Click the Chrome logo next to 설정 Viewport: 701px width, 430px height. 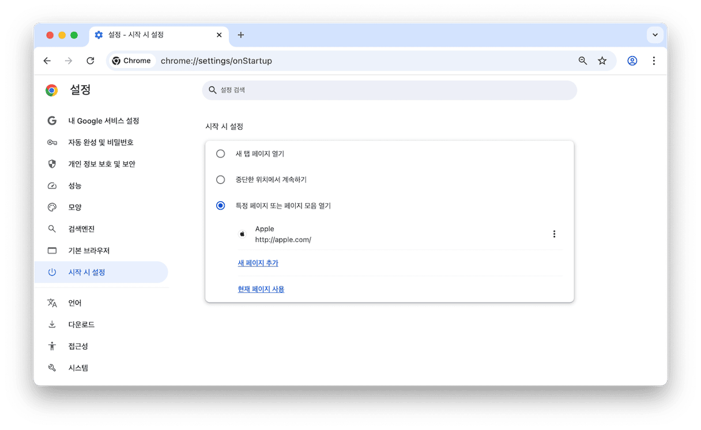[x=52, y=90]
